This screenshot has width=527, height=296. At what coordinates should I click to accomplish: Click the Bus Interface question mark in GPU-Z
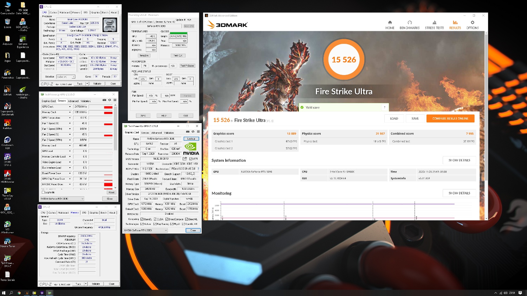[x=198, y=169]
